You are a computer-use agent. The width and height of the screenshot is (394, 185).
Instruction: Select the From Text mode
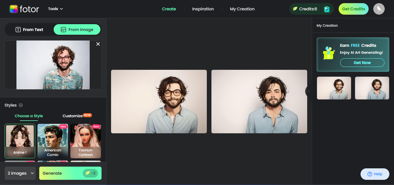click(29, 29)
